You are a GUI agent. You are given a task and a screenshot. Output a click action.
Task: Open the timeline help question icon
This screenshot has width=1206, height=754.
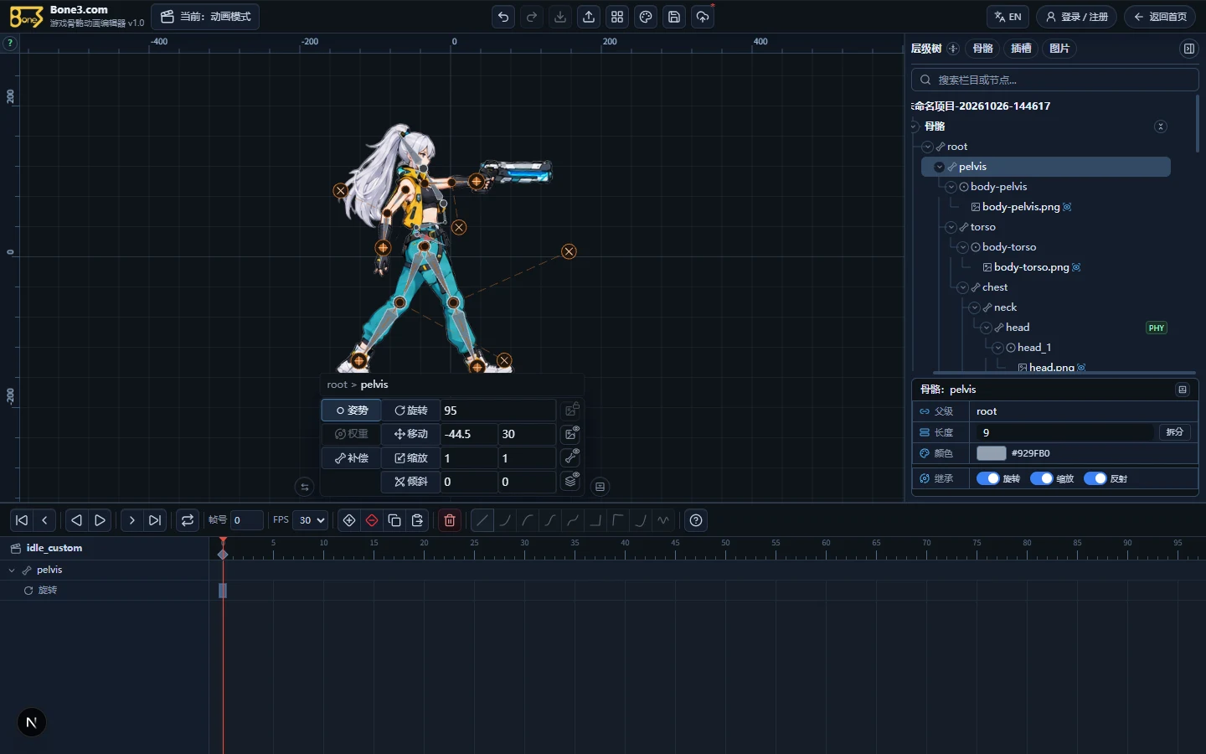[696, 520]
